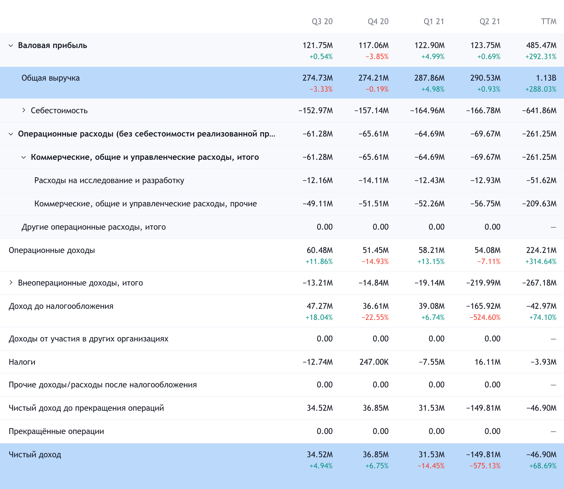
Task: Click operating income value 60.48M
Action: pyautogui.click(x=320, y=250)
